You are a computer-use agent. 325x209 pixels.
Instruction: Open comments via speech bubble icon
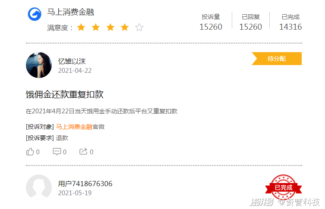coord(57,152)
